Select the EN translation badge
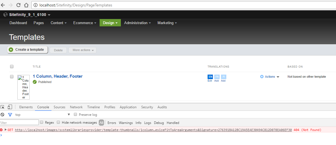 click(x=210, y=77)
